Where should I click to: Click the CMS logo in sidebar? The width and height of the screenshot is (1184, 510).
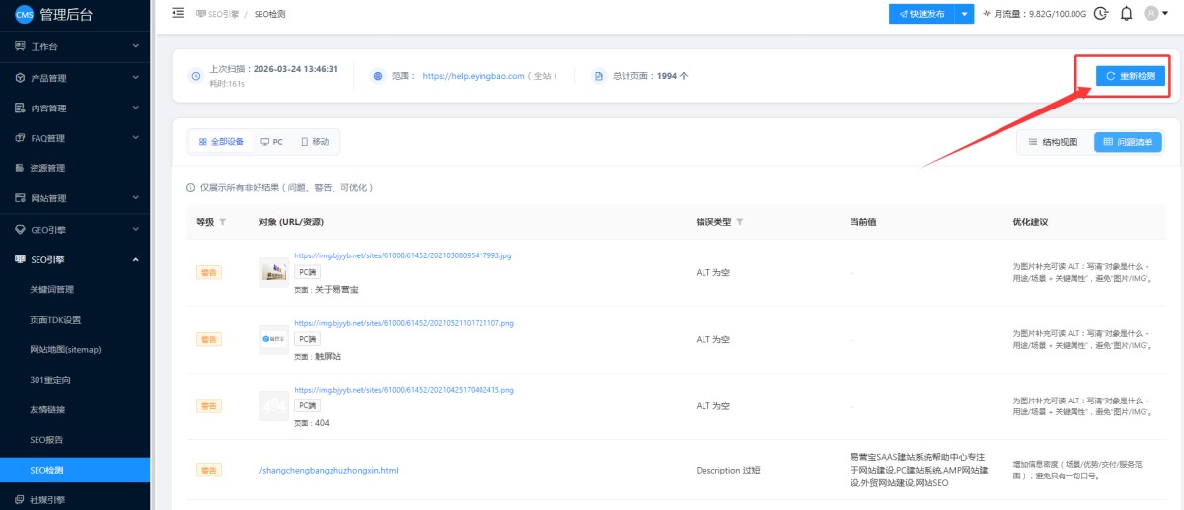coord(24,13)
